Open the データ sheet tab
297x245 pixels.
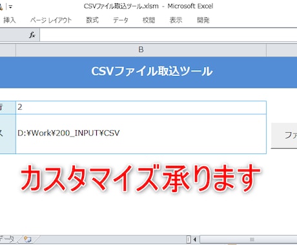tap(7, 239)
